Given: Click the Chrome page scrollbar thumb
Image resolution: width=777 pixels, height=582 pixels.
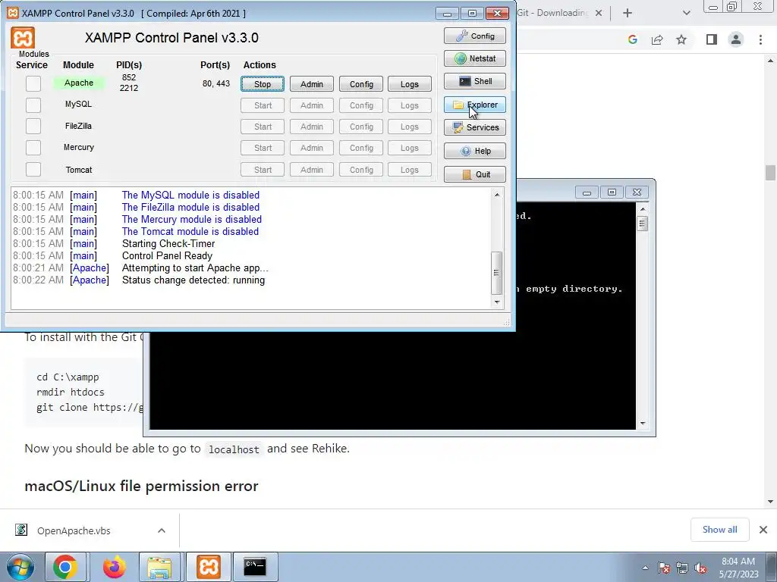Looking at the screenshot, I should coord(770,173).
